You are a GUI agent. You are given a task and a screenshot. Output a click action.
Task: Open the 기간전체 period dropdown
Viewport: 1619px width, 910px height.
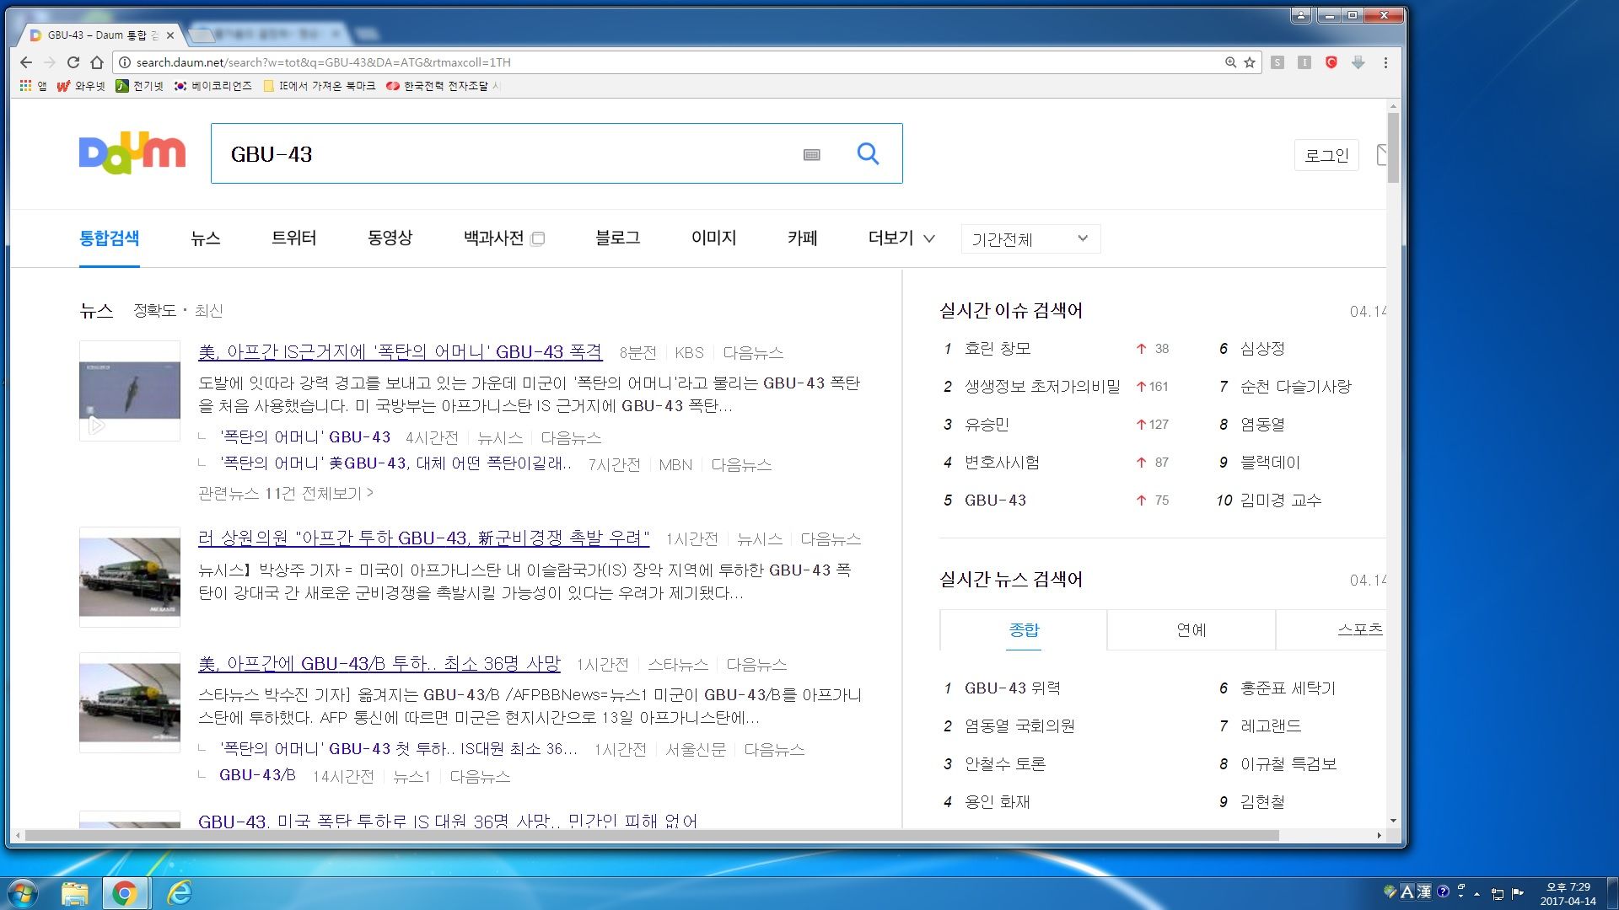click(x=1030, y=239)
